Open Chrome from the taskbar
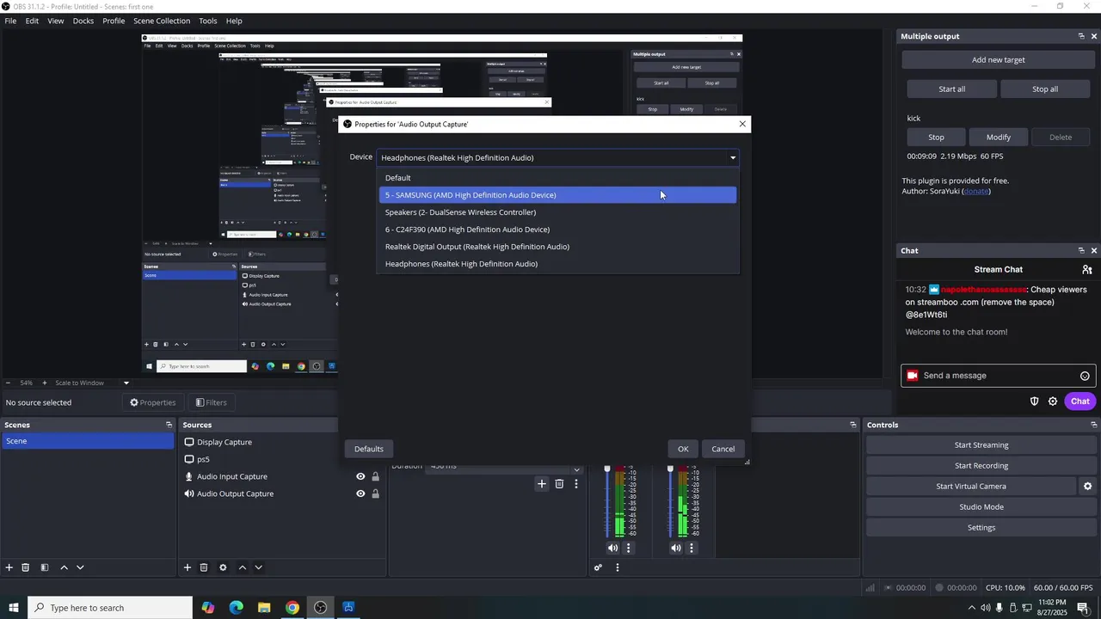Image resolution: width=1101 pixels, height=619 pixels. pos(292,608)
